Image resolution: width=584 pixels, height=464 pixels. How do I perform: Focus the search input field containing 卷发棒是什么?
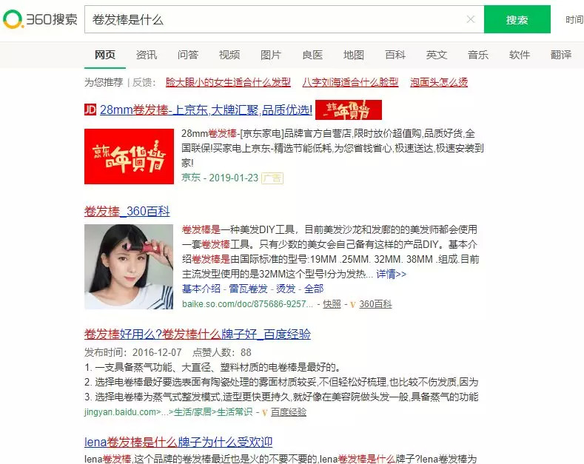click(x=275, y=19)
